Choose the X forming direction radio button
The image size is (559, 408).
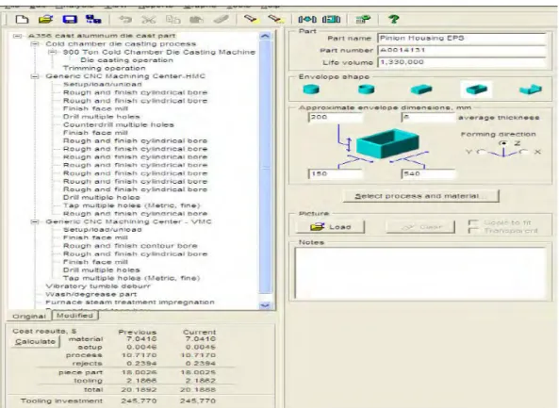(x=523, y=152)
